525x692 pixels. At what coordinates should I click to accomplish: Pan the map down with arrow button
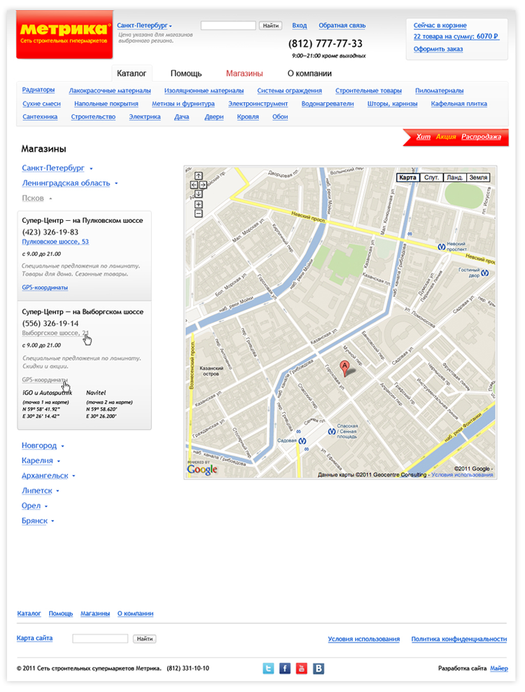[x=198, y=193]
